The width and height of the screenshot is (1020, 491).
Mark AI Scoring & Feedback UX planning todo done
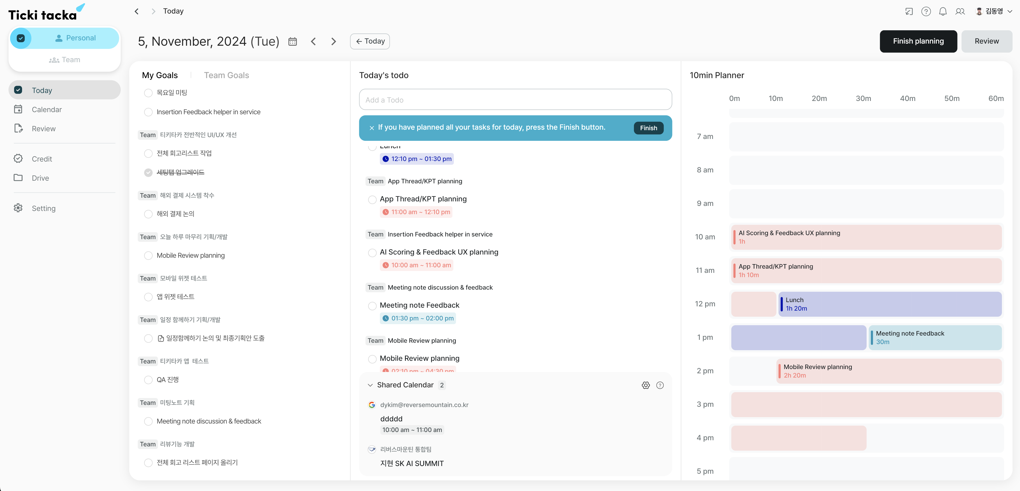coord(372,252)
